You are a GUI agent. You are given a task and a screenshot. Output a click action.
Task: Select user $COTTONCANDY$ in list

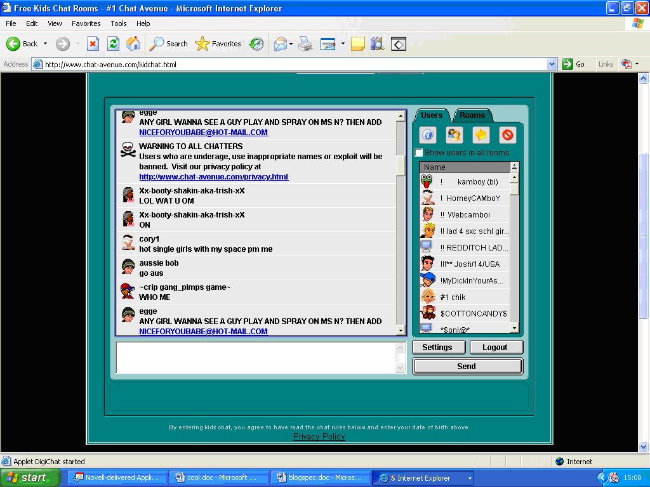pos(465,313)
